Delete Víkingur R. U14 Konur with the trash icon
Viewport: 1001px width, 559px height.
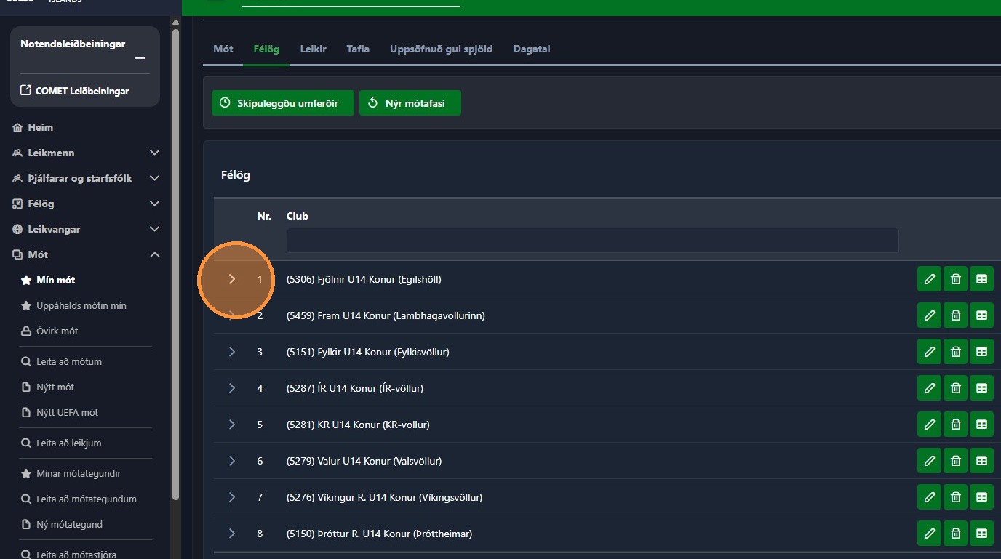955,497
